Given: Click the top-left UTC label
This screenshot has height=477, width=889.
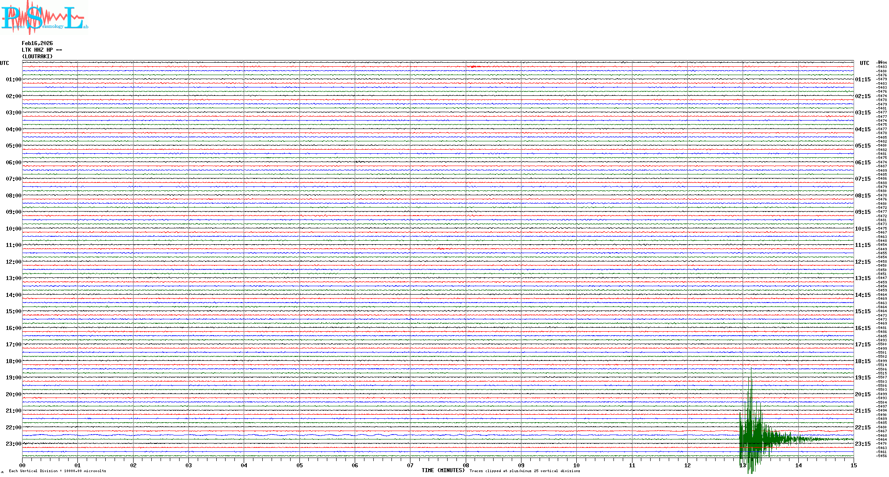Looking at the screenshot, I should click(x=4, y=63).
